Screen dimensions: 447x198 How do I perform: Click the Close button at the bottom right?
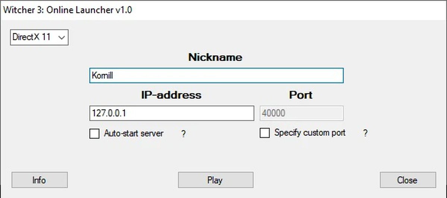408,180
